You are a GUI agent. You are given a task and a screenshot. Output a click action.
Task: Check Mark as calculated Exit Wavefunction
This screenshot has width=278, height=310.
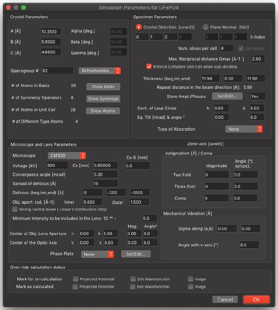tap(133, 286)
